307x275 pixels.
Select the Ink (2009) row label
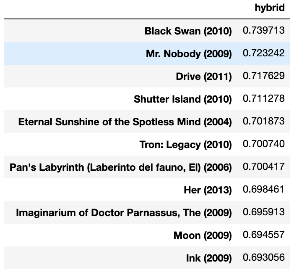209,258
